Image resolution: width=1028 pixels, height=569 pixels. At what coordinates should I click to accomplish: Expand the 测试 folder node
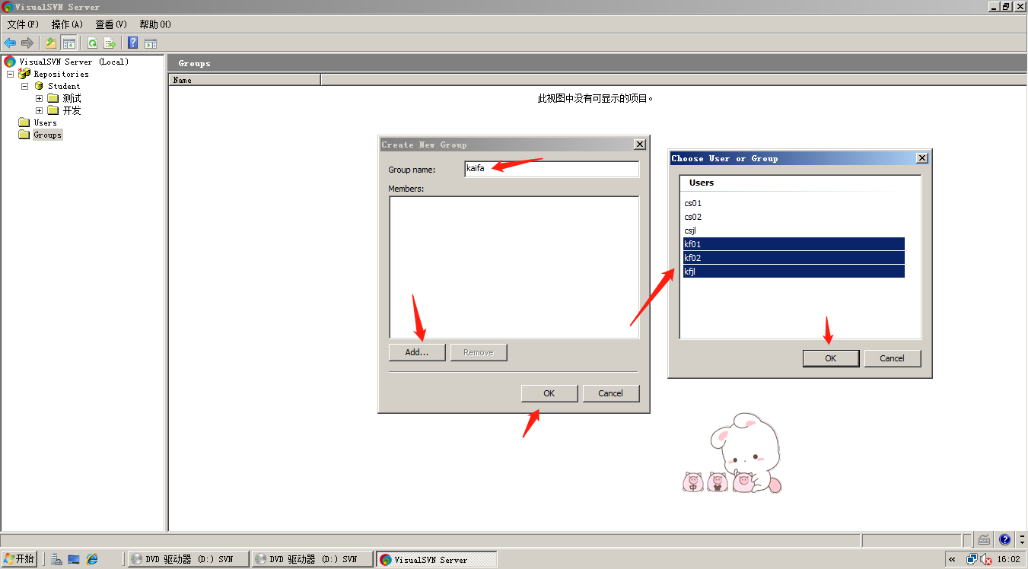tap(39, 98)
